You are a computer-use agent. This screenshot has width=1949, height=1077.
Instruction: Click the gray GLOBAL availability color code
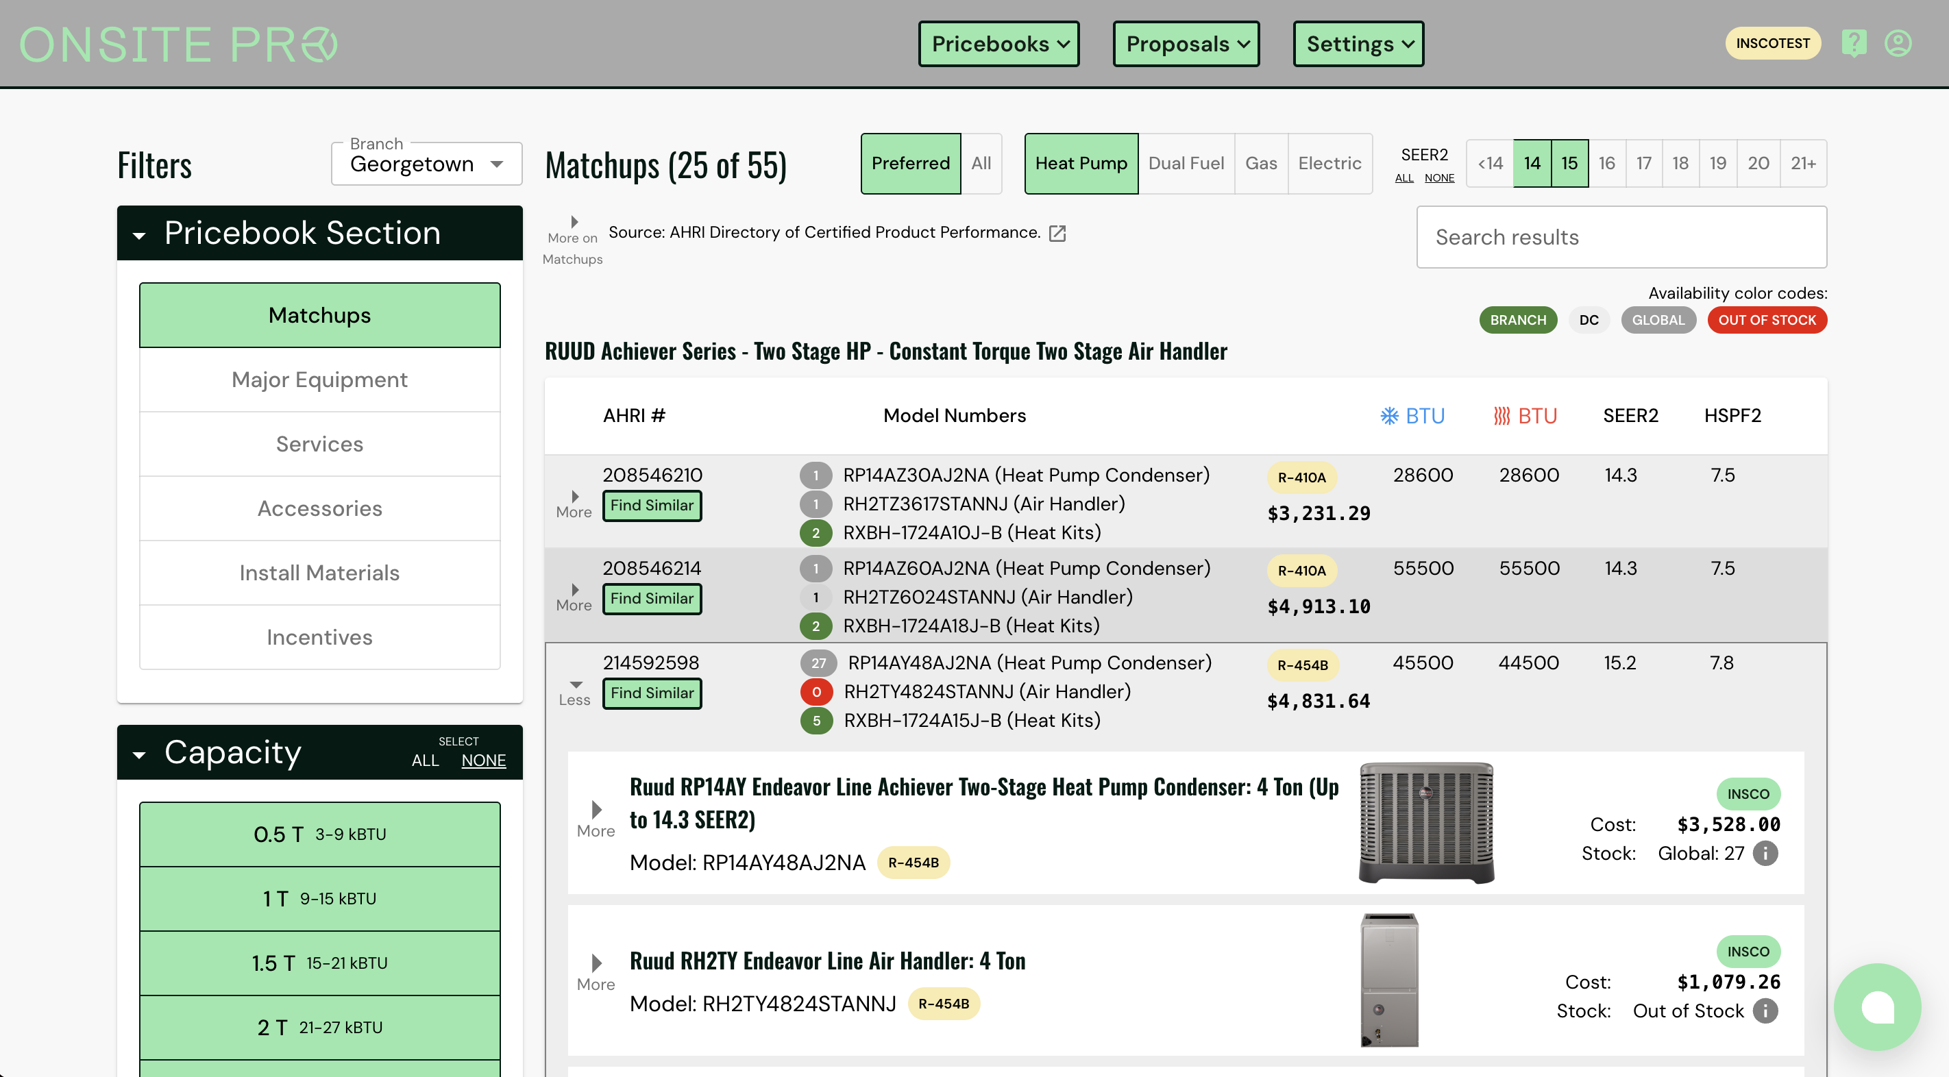click(x=1658, y=320)
